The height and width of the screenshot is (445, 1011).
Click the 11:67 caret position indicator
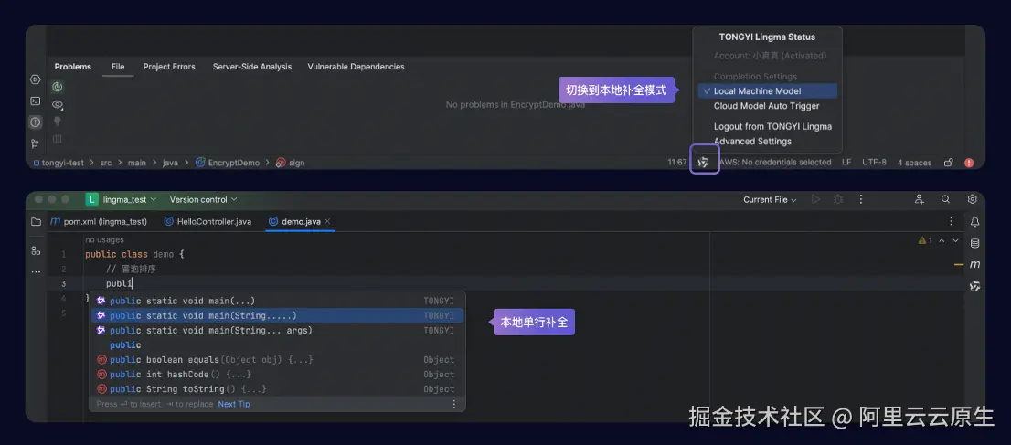coord(677,163)
